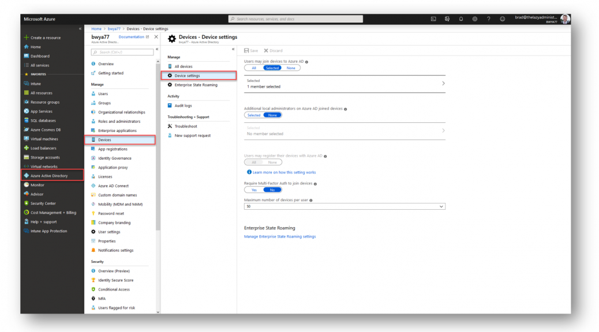The height and width of the screenshot is (332, 599).
Task: Click the Create a resource plus icon
Action: click(27, 37)
